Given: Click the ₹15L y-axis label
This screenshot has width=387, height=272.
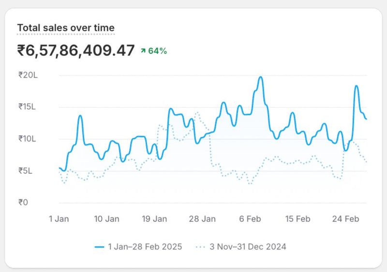Looking at the screenshot, I should 27,107.
